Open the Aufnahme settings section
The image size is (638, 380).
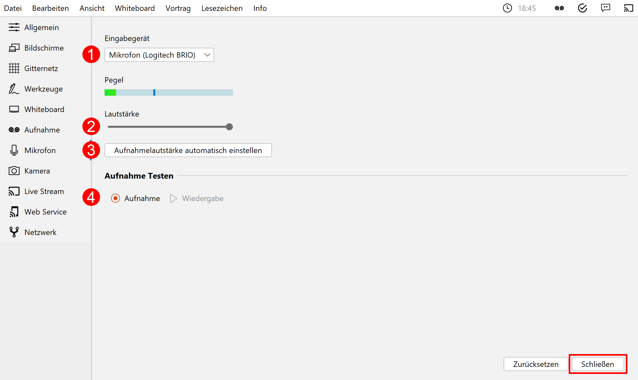[x=42, y=130]
